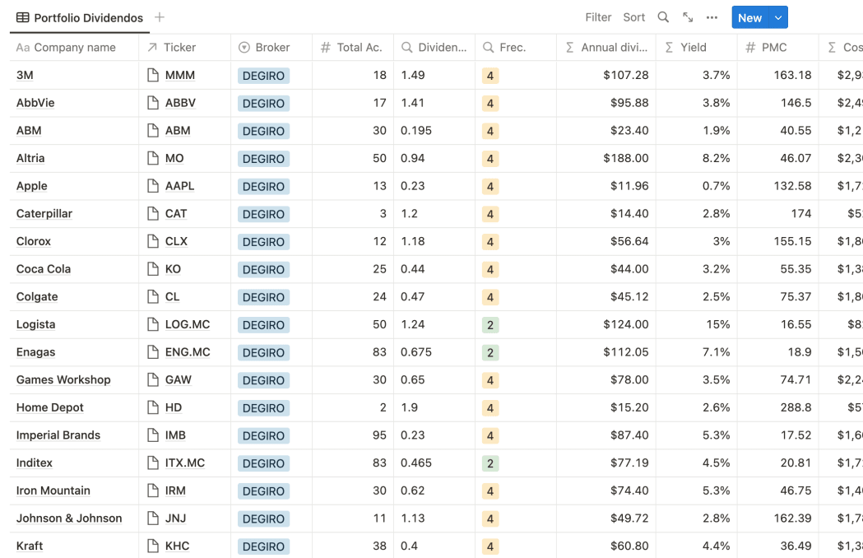Open the MO ticker relation link
Viewport: 863px width, 558px height.
(174, 158)
